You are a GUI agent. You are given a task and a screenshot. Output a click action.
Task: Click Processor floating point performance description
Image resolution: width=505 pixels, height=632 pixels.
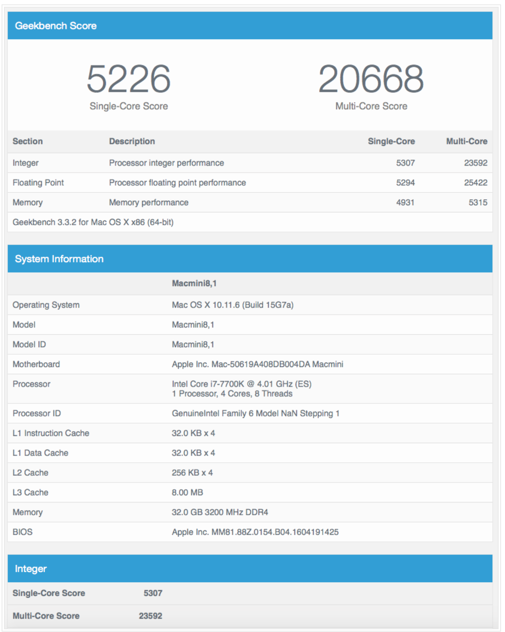pyautogui.click(x=178, y=183)
